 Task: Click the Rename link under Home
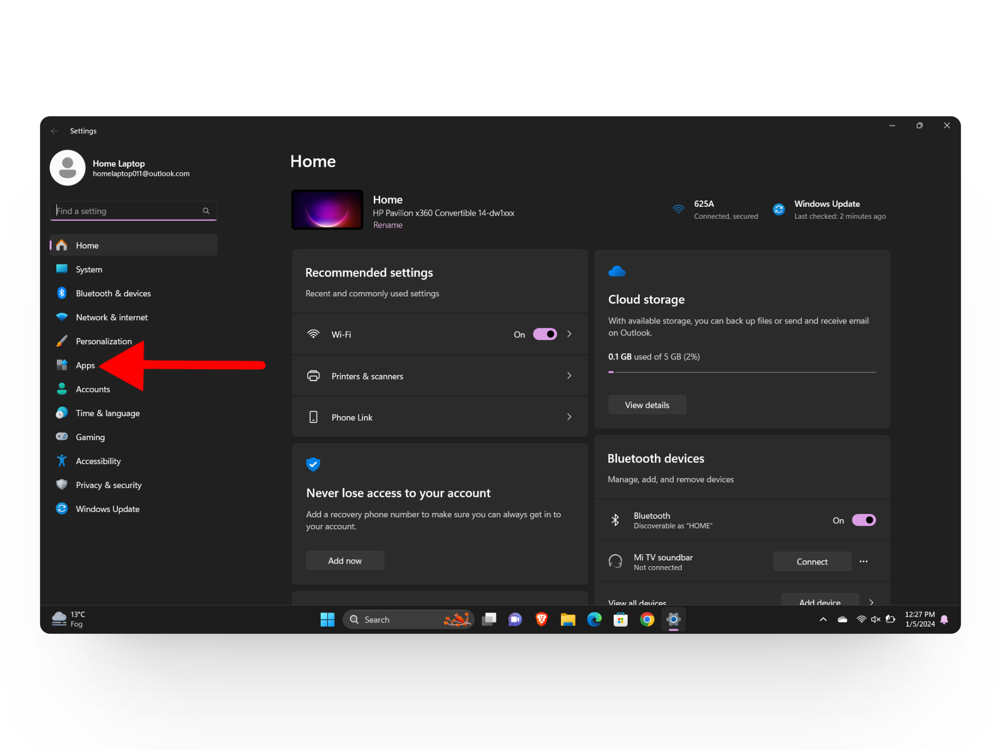(x=387, y=225)
